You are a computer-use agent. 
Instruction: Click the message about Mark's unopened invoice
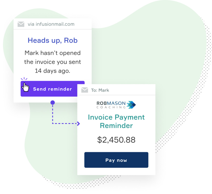(53, 62)
